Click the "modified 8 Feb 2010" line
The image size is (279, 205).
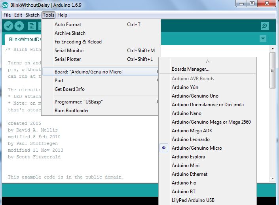point(34,137)
